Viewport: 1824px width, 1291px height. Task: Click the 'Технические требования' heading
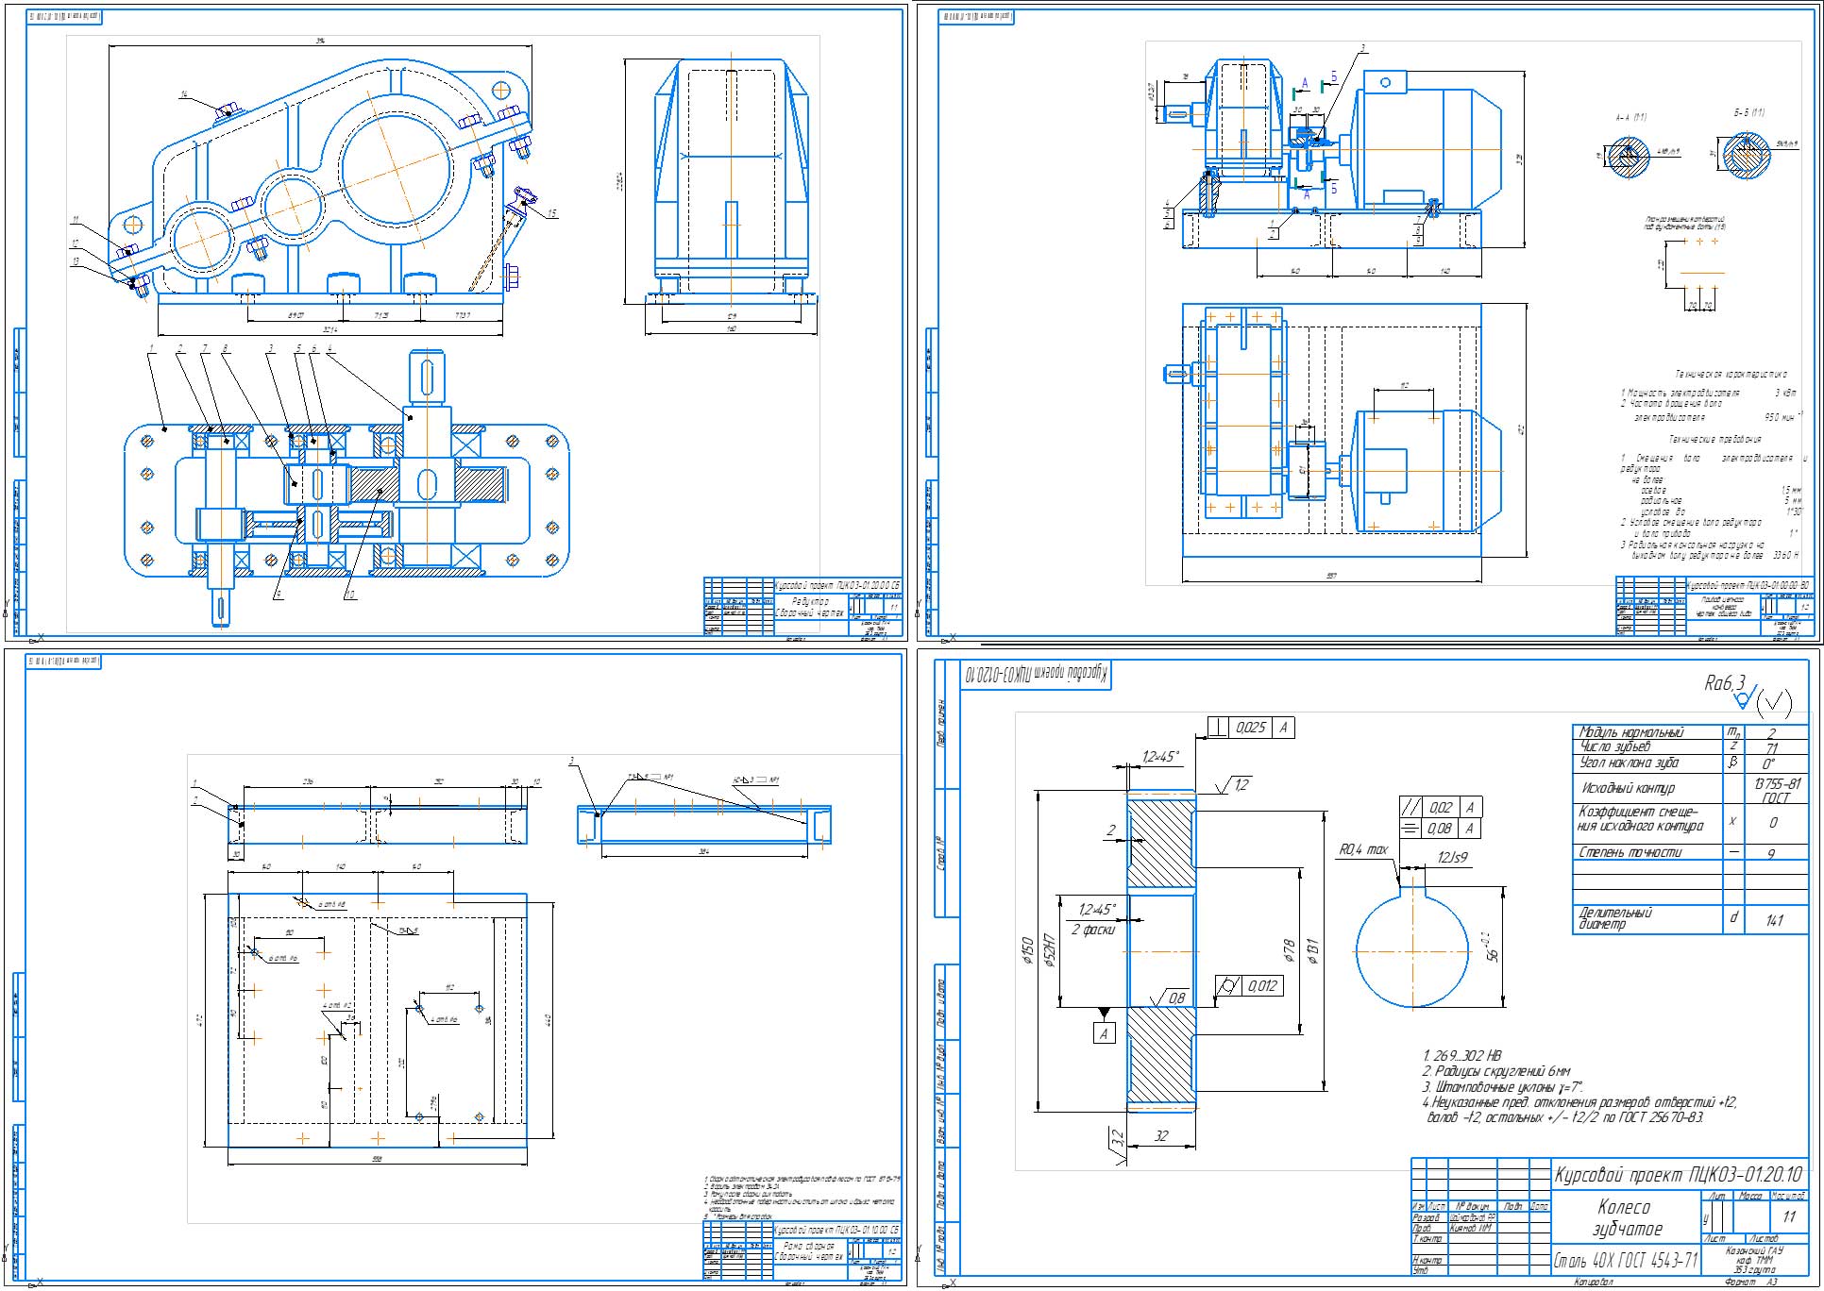[x=1714, y=439]
